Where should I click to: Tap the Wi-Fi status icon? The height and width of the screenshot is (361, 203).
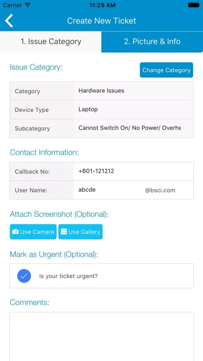pos(28,5)
